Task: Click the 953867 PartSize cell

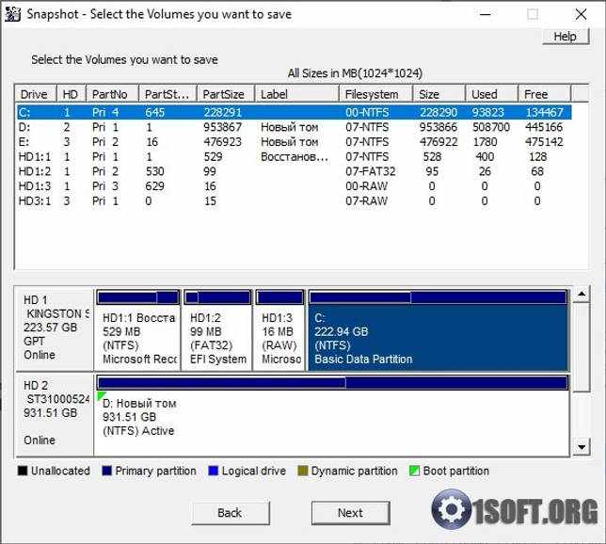Action: point(223,127)
